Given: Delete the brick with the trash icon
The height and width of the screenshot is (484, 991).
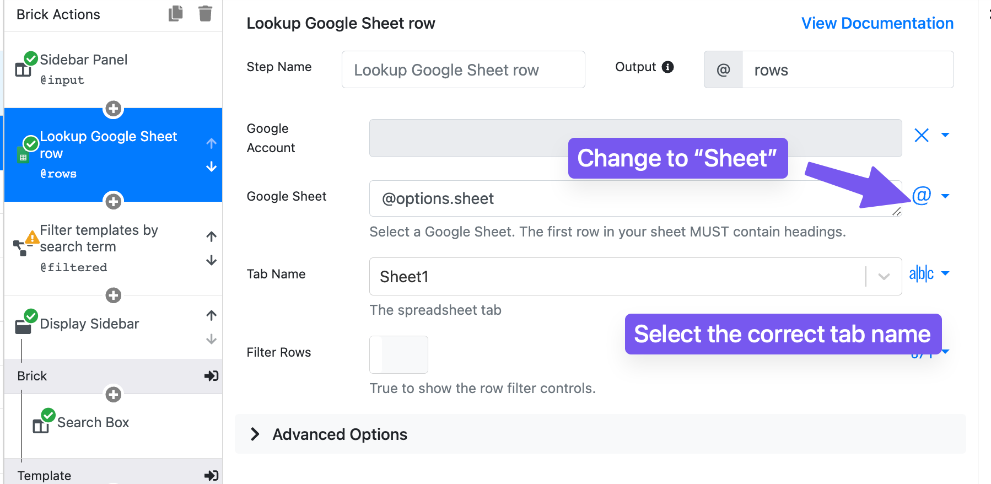Looking at the screenshot, I should point(205,14).
